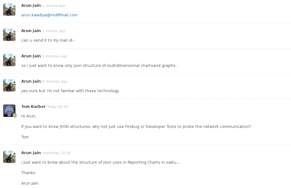Click the message about multidimensional charts json structure
The height and width of the screenshot is (188, 291).
(99, 66)
